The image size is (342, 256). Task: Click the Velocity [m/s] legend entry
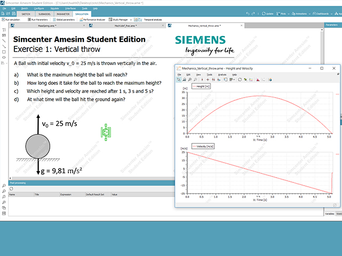(203, 146)
